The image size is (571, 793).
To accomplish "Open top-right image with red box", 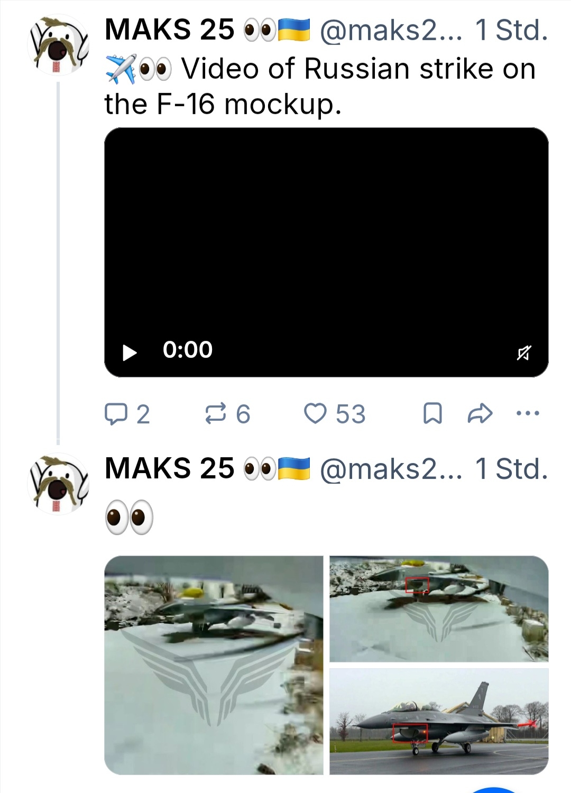I will 439,608.
